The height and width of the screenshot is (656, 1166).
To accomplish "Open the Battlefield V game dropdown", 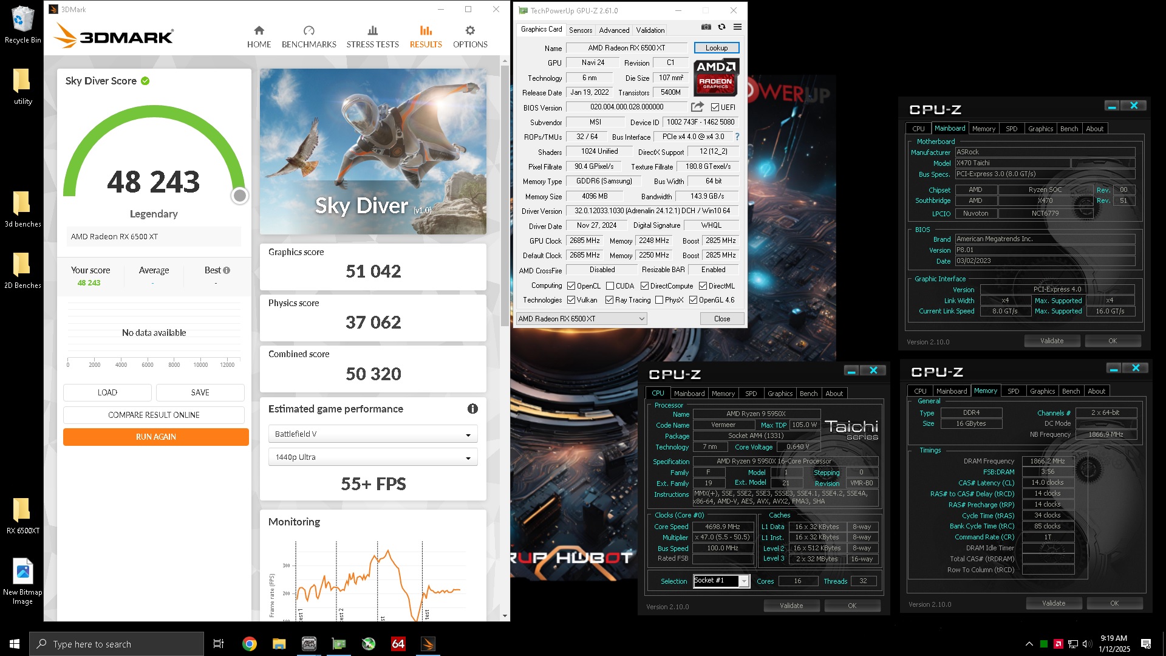I will [x=372, y=434].
